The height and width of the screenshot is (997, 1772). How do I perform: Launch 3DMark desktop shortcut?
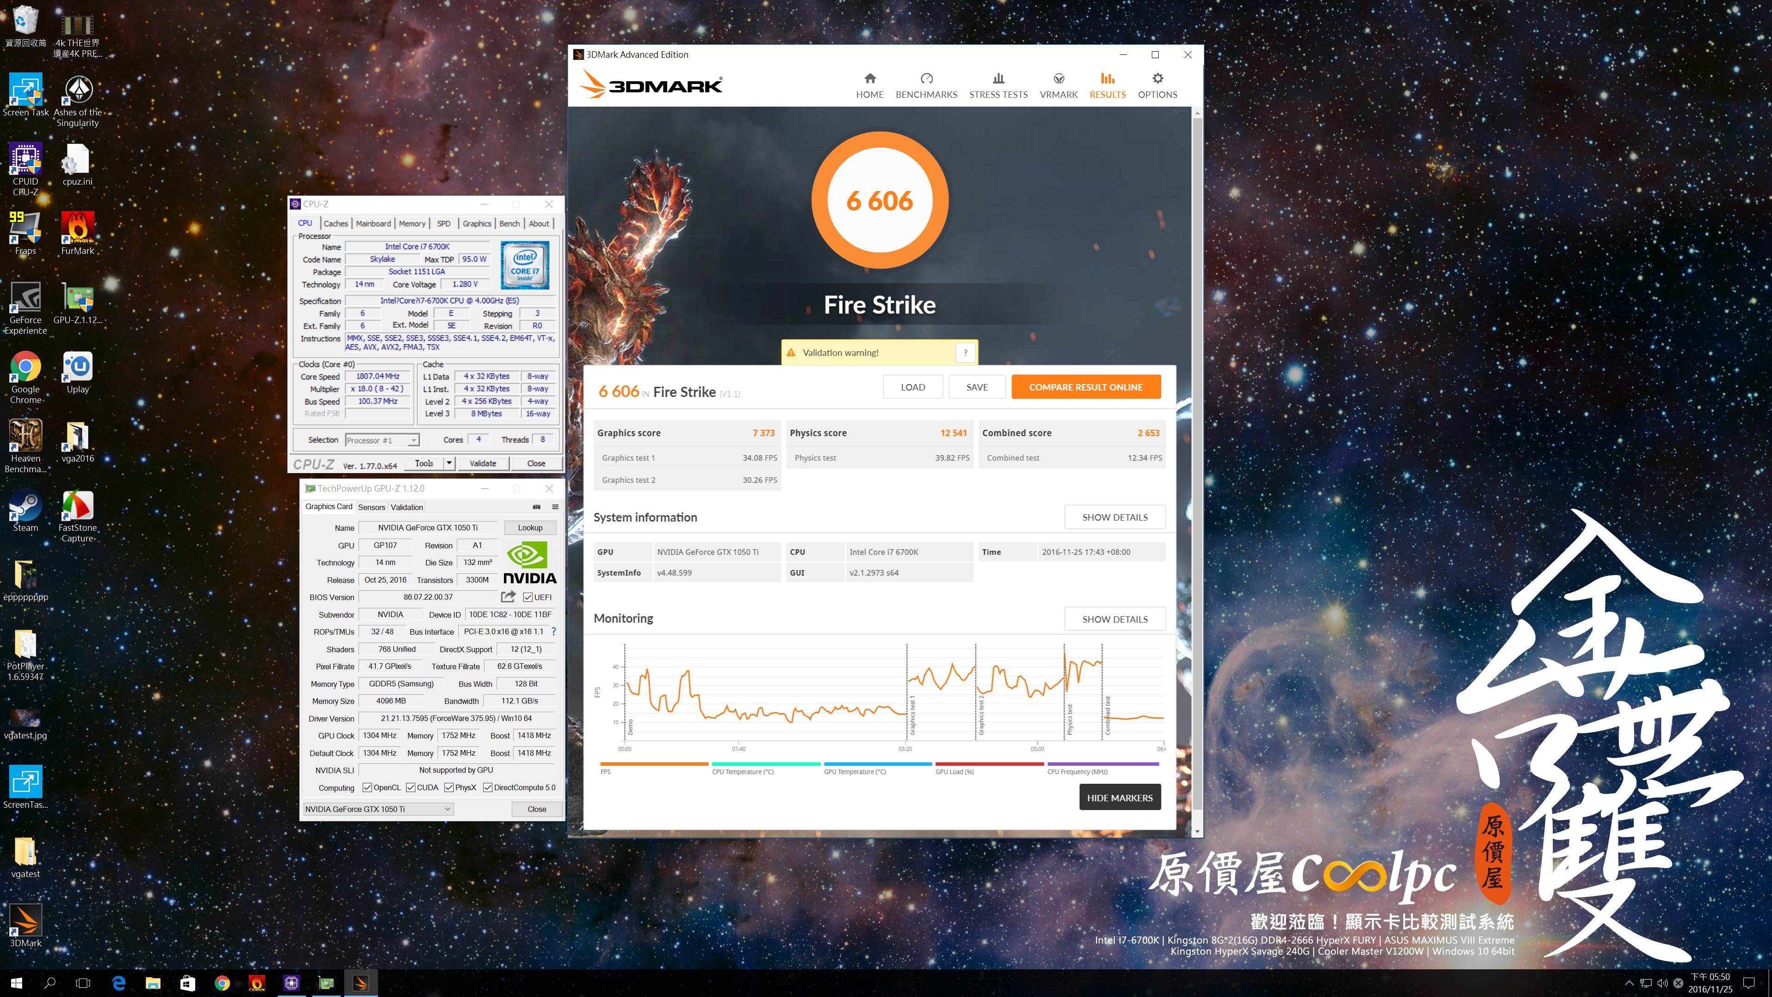[x=25, y=926]
